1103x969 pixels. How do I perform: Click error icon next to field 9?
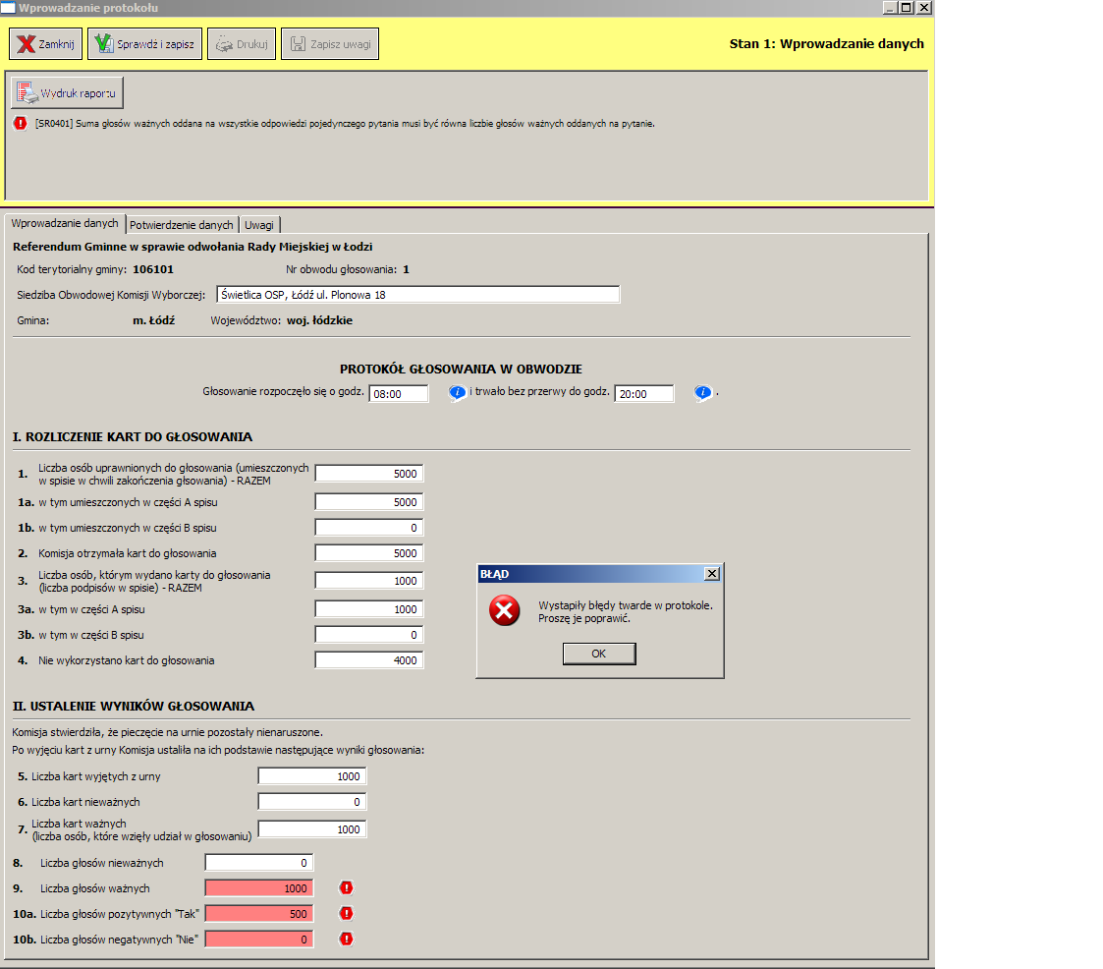point(346,888)
